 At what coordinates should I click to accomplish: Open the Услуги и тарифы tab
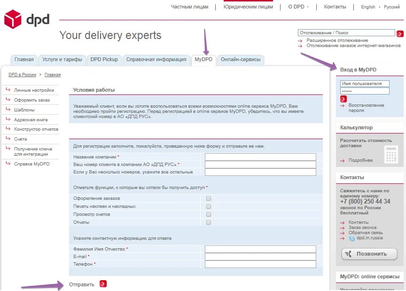(x=62, y=60)
